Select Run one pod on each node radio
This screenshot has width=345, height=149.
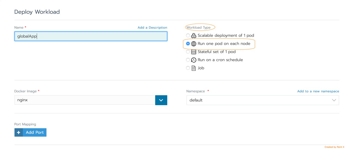(188, 44)
